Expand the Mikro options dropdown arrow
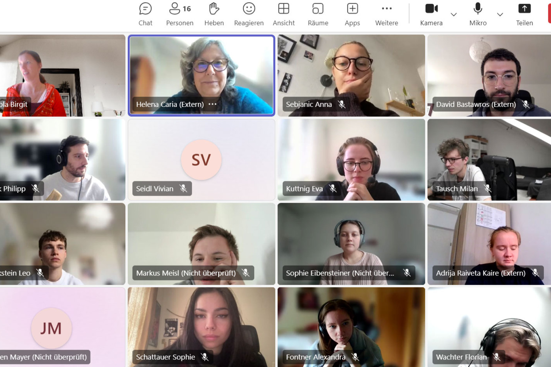This screenshot has height=367, width=551. 500,14
